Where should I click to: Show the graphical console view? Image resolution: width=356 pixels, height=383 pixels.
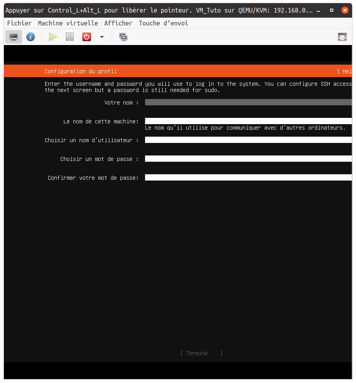[x=14, y=37]
